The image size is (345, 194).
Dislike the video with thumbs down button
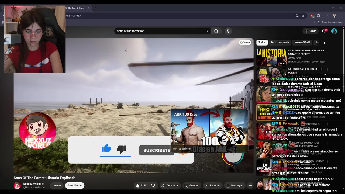pyautogui.click(x=153, y=185)
